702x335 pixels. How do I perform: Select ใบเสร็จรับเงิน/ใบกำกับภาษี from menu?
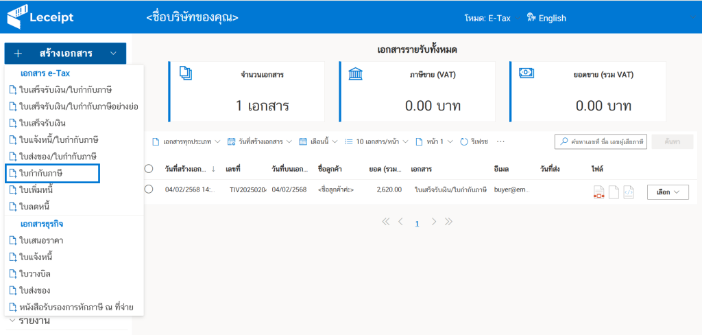pyautogui.click(x=74, y=90)
